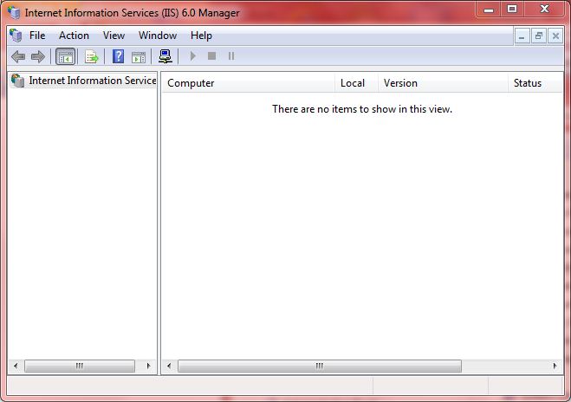The image size is (571, 402).
Task: Open the Window menu
Action: tap(157, 36)
